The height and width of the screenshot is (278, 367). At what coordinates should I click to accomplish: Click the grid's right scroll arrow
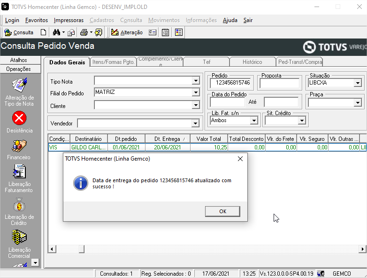pyautogui.click(x=362, y=249)
